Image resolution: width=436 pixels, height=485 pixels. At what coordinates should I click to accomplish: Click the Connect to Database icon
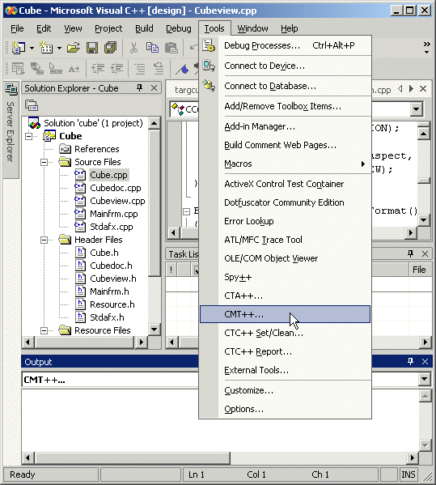click(209, 86)
